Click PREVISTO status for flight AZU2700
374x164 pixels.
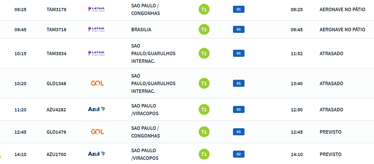[x=330, y=154]
